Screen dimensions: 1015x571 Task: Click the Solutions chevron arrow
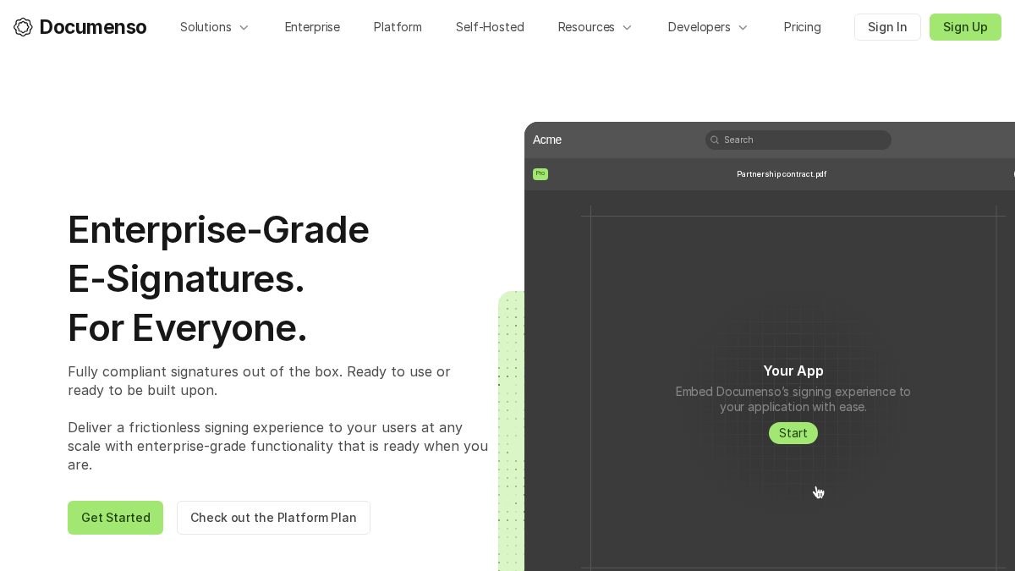click(244, 27)
